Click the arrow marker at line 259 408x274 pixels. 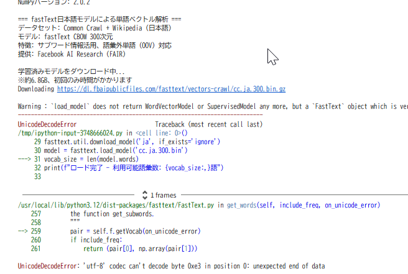tap(25, 231)
